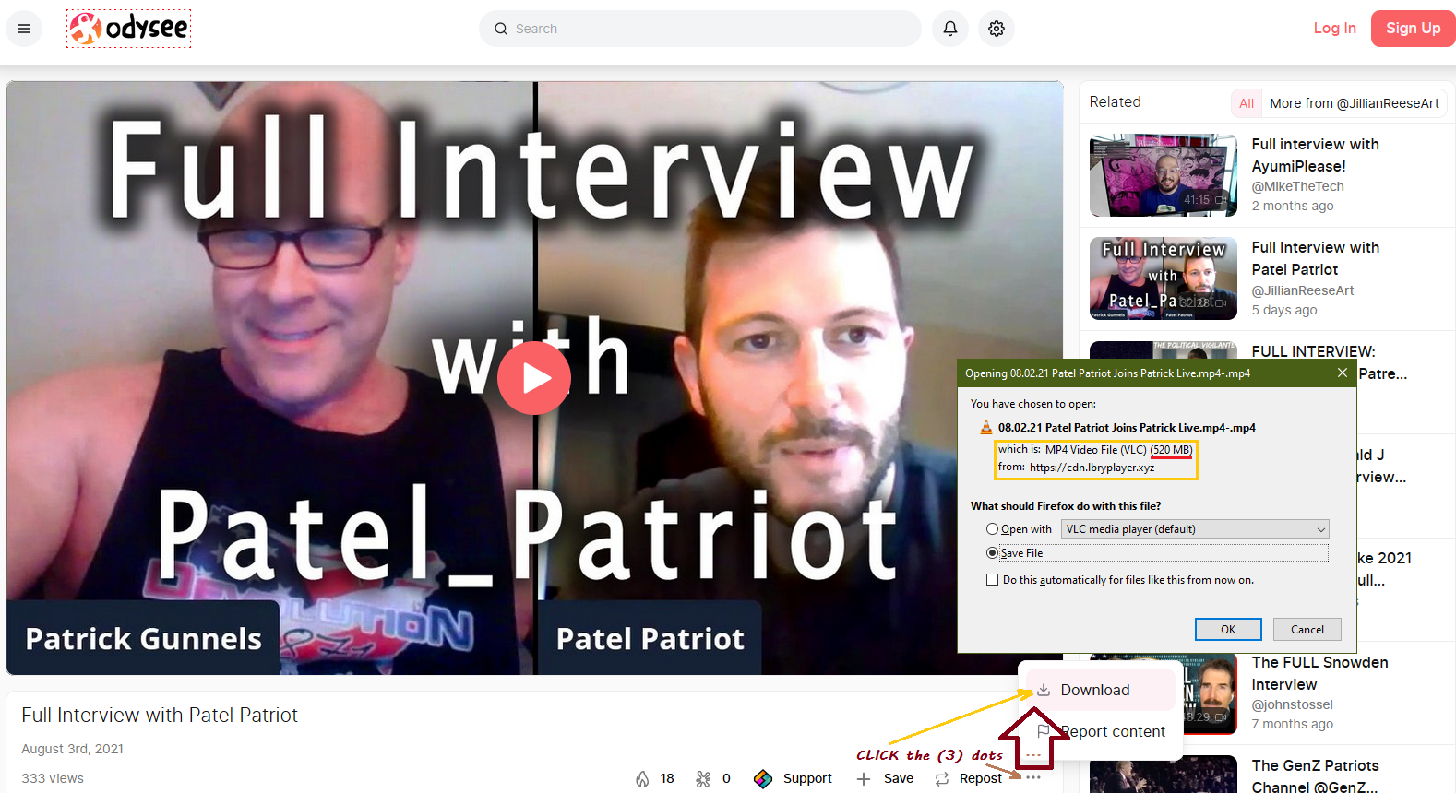1456x793 pixels.
Task: Check Do this automatically checkbox
Action: 992,580
